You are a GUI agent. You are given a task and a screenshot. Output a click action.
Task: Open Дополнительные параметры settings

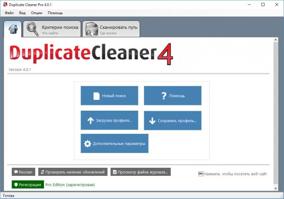115,144
